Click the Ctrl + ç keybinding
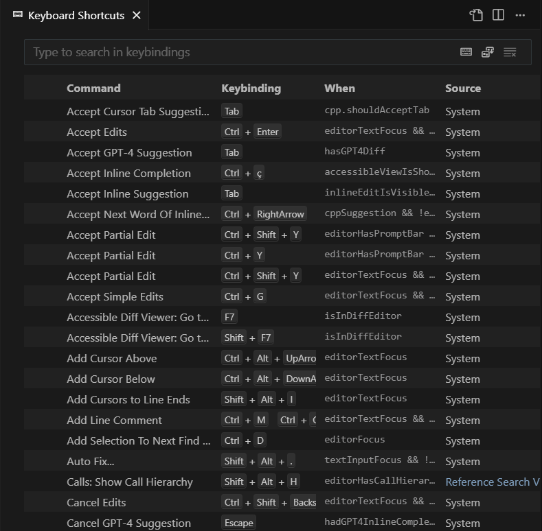 [242, 173]
